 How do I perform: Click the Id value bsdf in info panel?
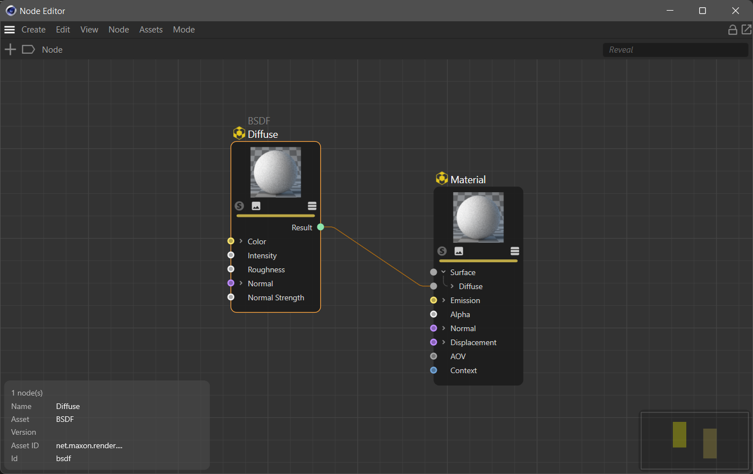(x=63, y=459)
